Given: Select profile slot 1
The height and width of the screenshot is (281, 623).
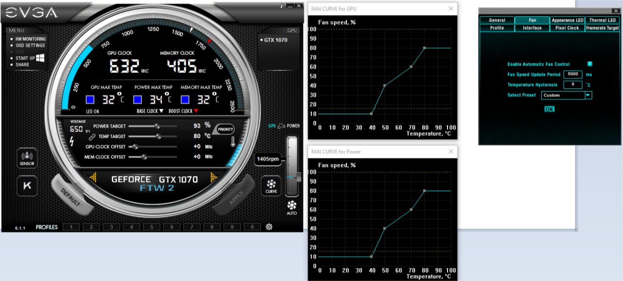Looking at the screenshot, I should [x=71, y=227].
